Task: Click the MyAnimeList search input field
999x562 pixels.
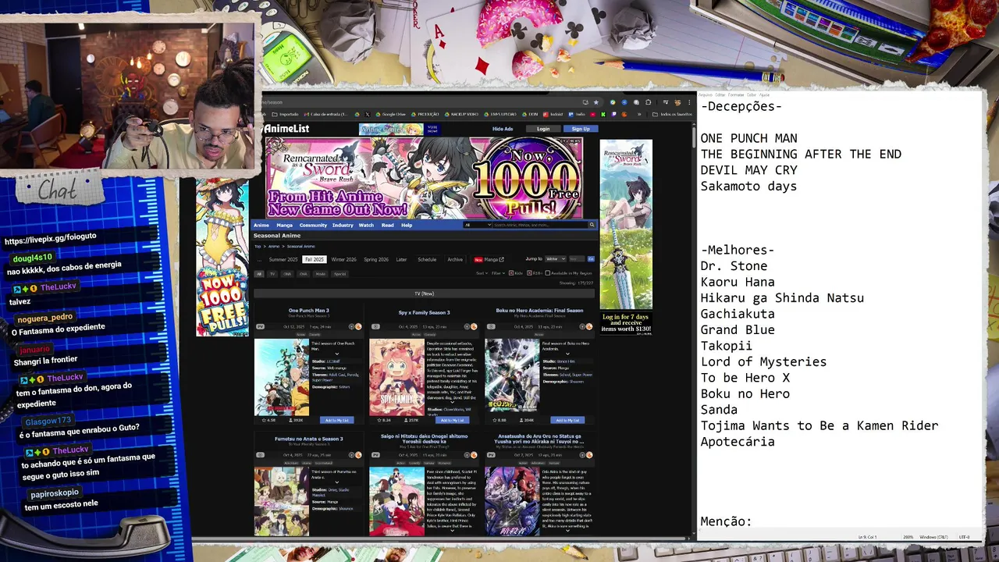Action: 540,225
